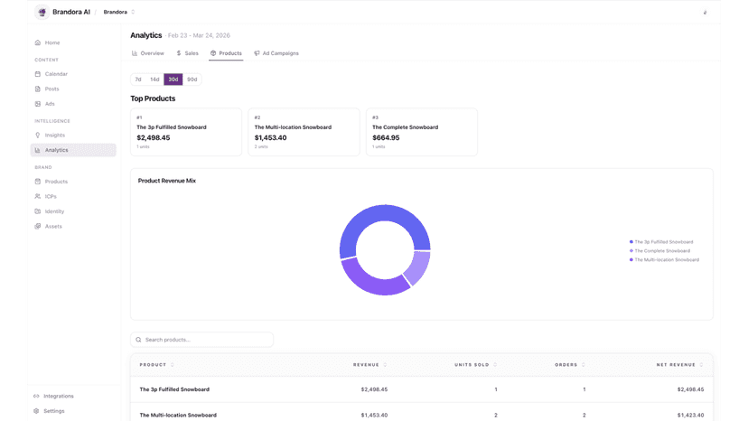Switch to the Sales tab
748x421 pixels.
[x=188, y=53]
